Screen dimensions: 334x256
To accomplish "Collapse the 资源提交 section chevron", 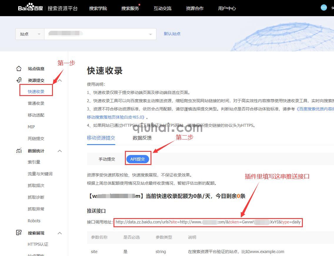I will 60,80.
